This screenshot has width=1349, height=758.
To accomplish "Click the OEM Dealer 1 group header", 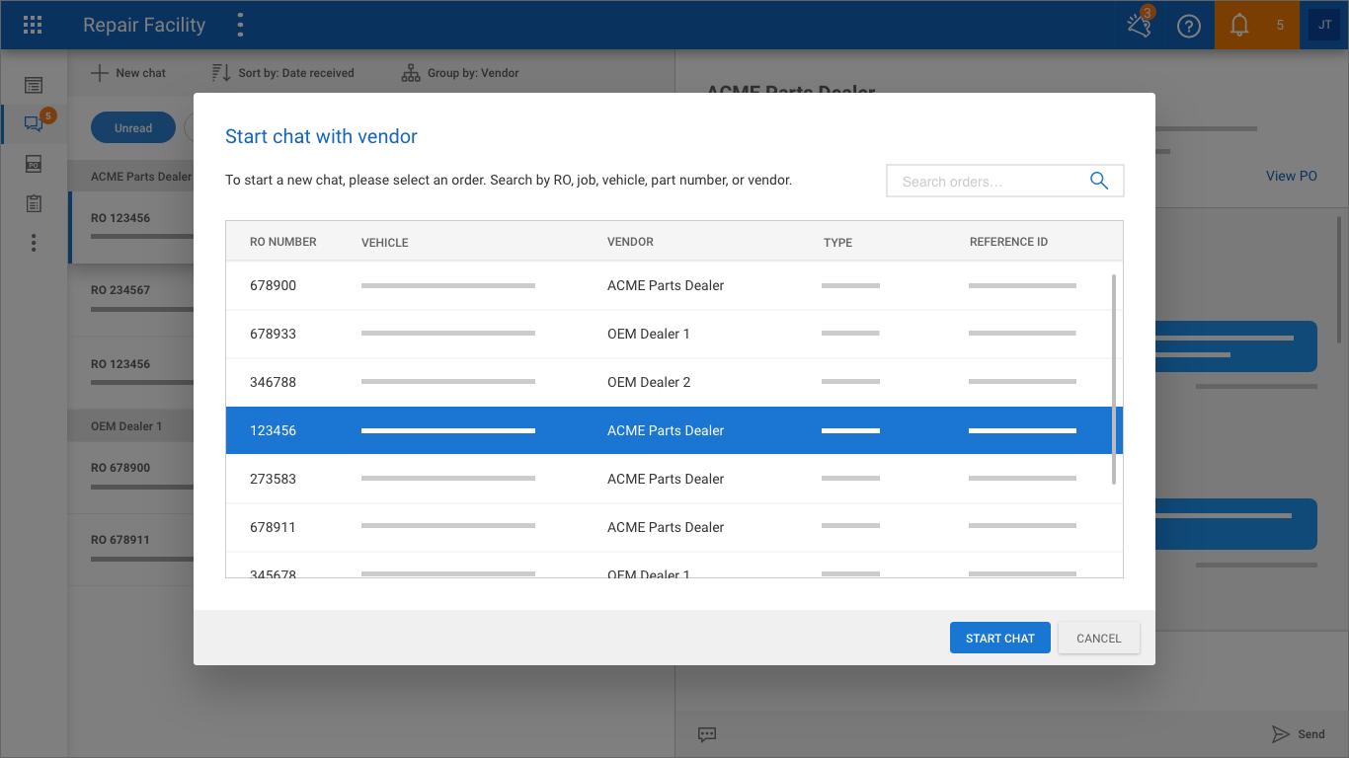I will point(130,426).
